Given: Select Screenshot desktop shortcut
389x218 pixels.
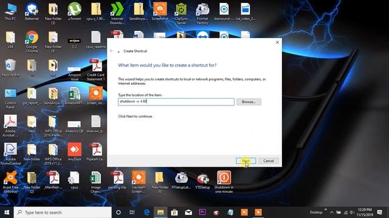Looking at the screenshot, I should [x=160, y=12].
